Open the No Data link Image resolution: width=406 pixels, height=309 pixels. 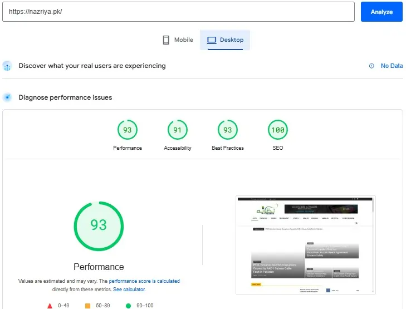[392, 66]
